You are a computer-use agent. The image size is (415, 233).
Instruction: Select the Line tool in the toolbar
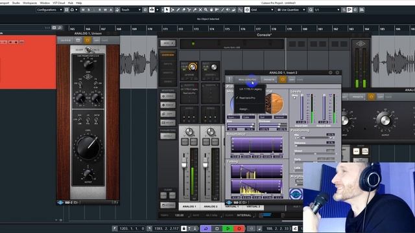click(x=222, y=10)
